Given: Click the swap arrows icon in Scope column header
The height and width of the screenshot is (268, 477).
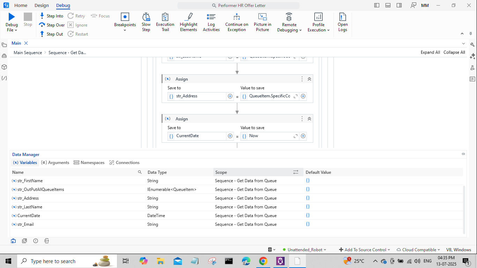Looking at the screenshot, I should [296, 172].
